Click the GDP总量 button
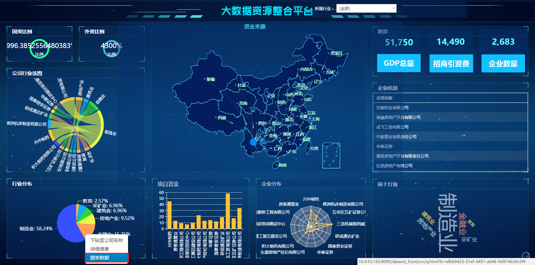 click(x=399, y=63)
